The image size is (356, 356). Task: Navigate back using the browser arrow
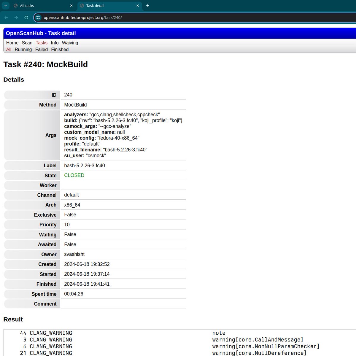[x=6, y=18]
